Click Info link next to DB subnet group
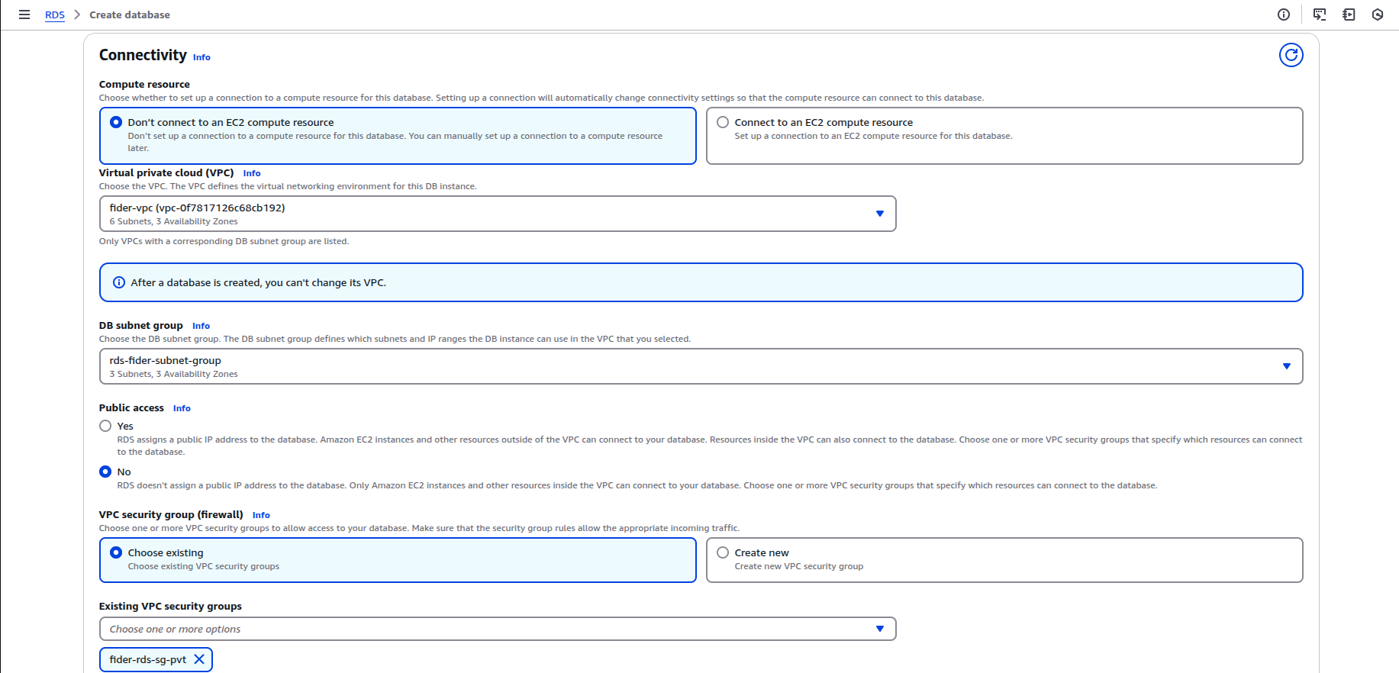 click(201, 326)
